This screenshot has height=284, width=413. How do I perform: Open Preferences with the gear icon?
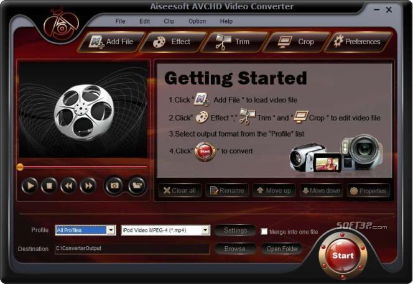point(358,42)
